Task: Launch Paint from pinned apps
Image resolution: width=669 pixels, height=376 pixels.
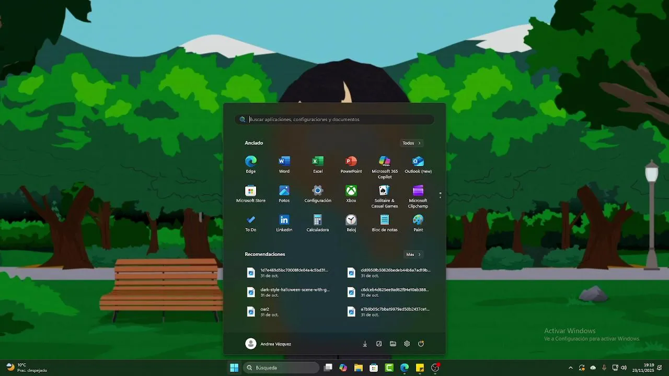Action: (418, 222)
